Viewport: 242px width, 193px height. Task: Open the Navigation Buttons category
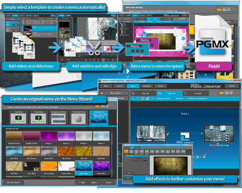[x=58, y=117]
